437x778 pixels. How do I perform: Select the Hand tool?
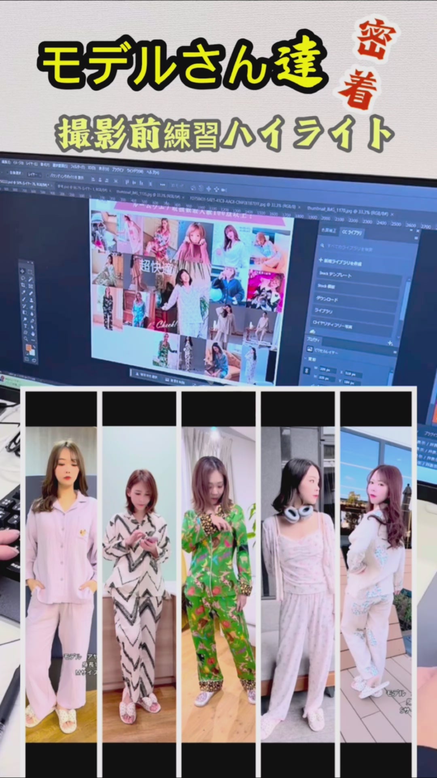[x=34, y=333]
